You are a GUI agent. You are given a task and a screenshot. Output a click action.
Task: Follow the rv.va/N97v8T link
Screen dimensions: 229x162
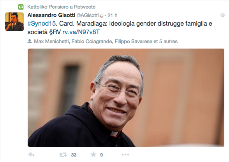click(x=81, y=32)
